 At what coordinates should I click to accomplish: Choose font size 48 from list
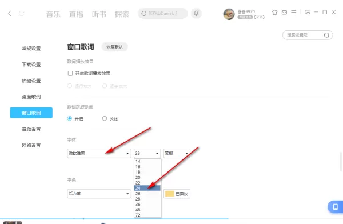147,210
